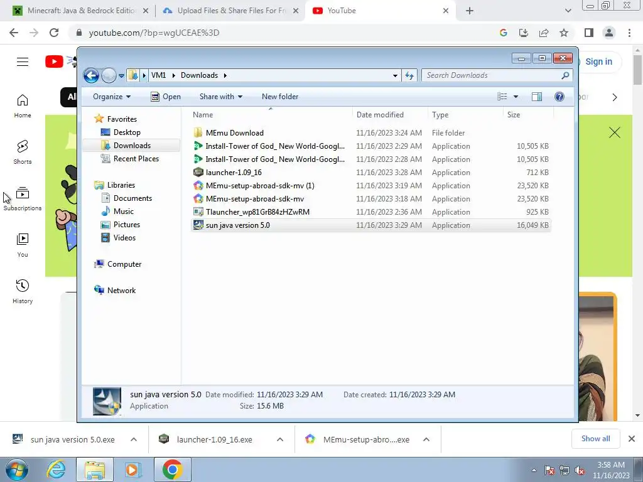643x482 pixels.
Task: Sort by the Type column header
Action: tap(465, 115)
